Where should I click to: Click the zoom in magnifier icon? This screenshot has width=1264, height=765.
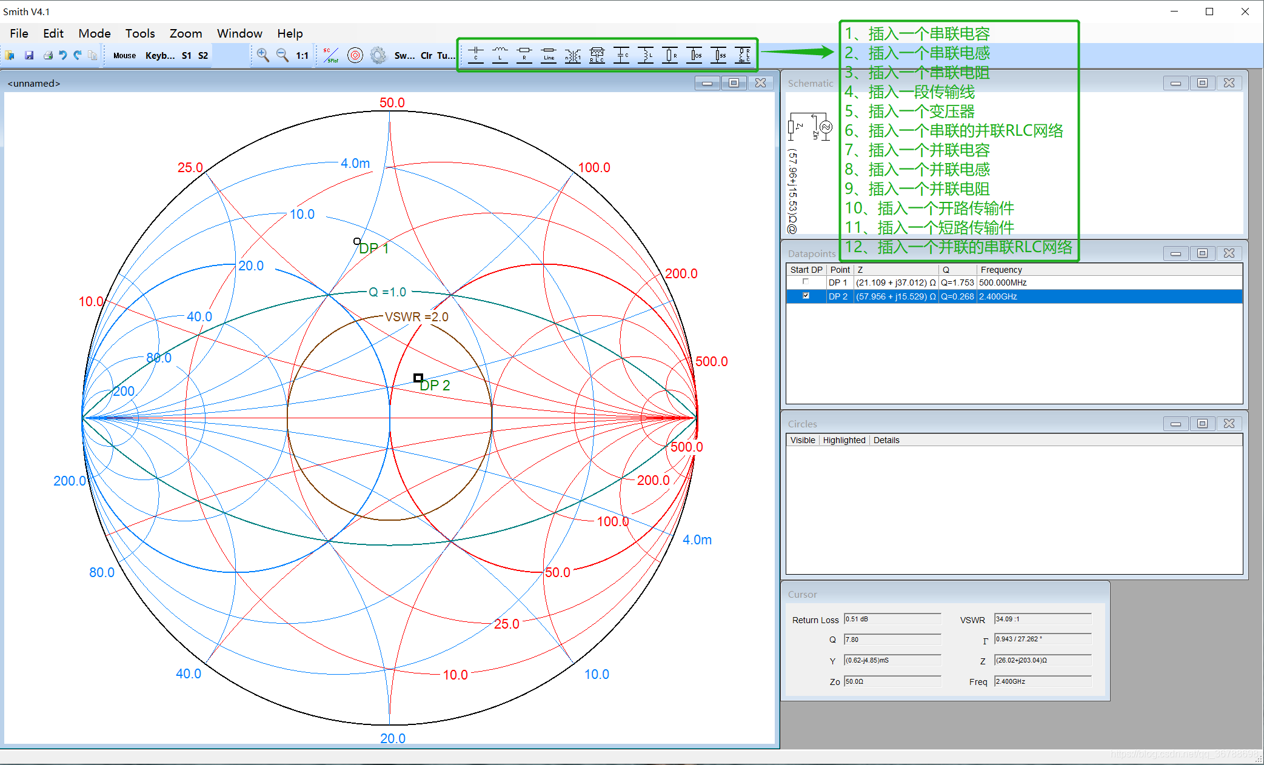pyautogui.click(x=262, y=55)
